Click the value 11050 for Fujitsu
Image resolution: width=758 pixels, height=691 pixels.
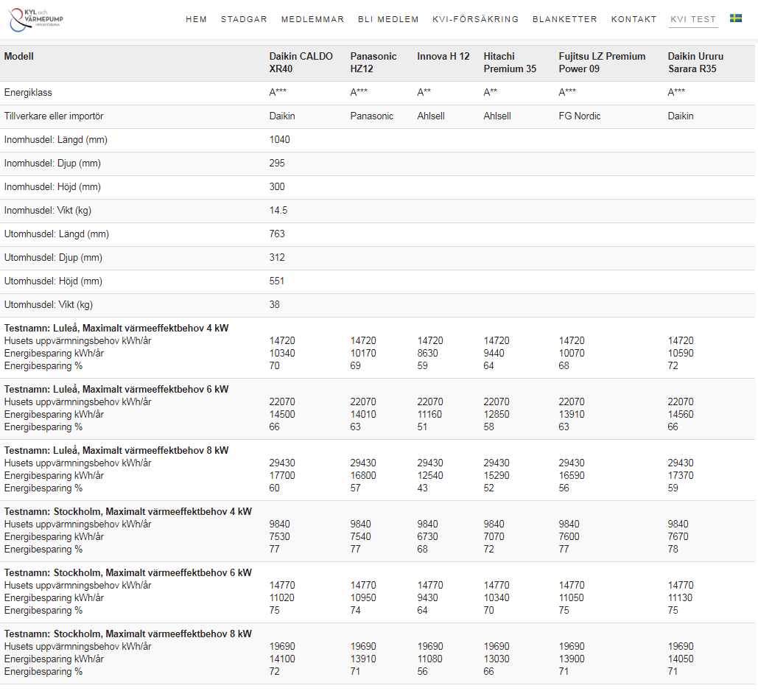(572, 598)
